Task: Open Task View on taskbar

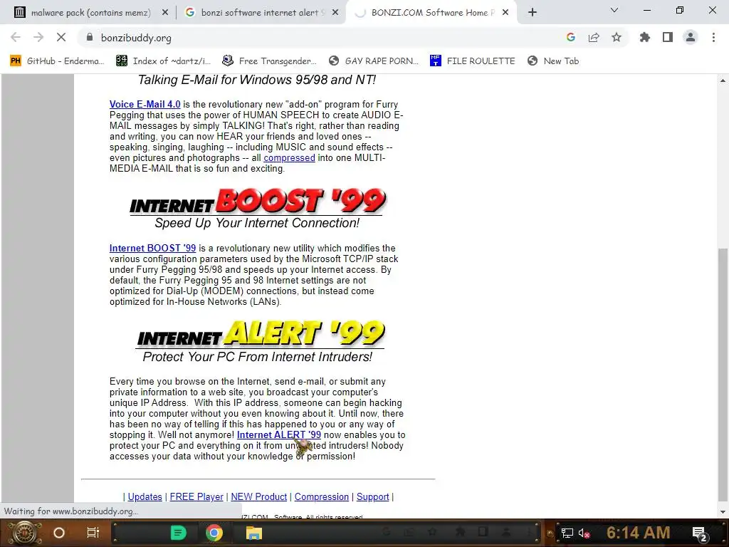Action: click(x=93, y=533)
